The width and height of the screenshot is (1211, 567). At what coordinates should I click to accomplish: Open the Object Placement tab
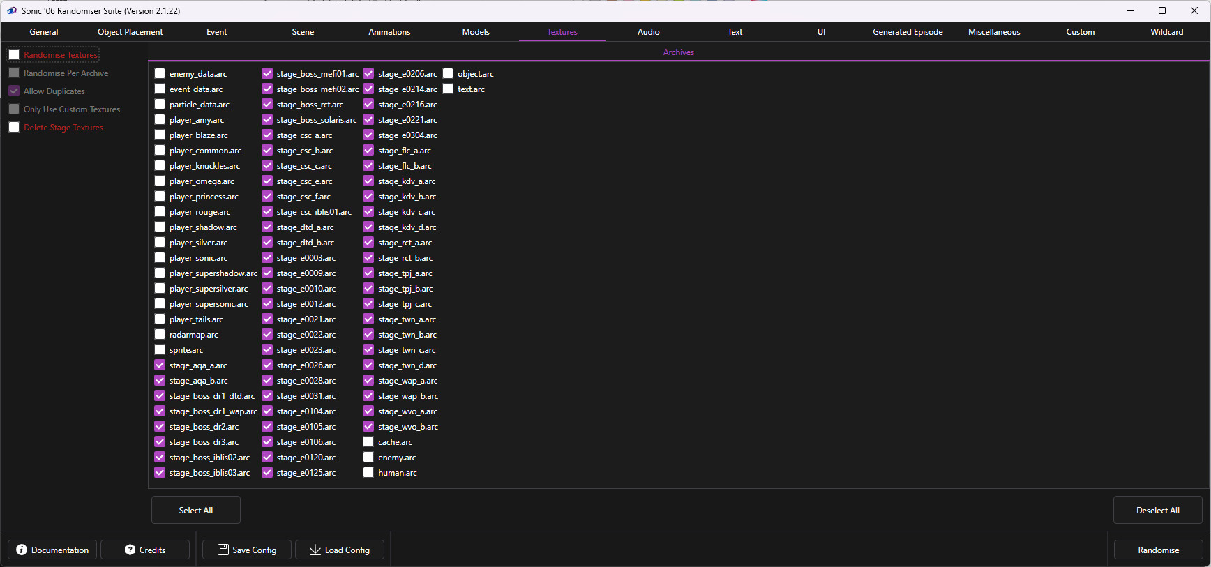coord(130,32)
